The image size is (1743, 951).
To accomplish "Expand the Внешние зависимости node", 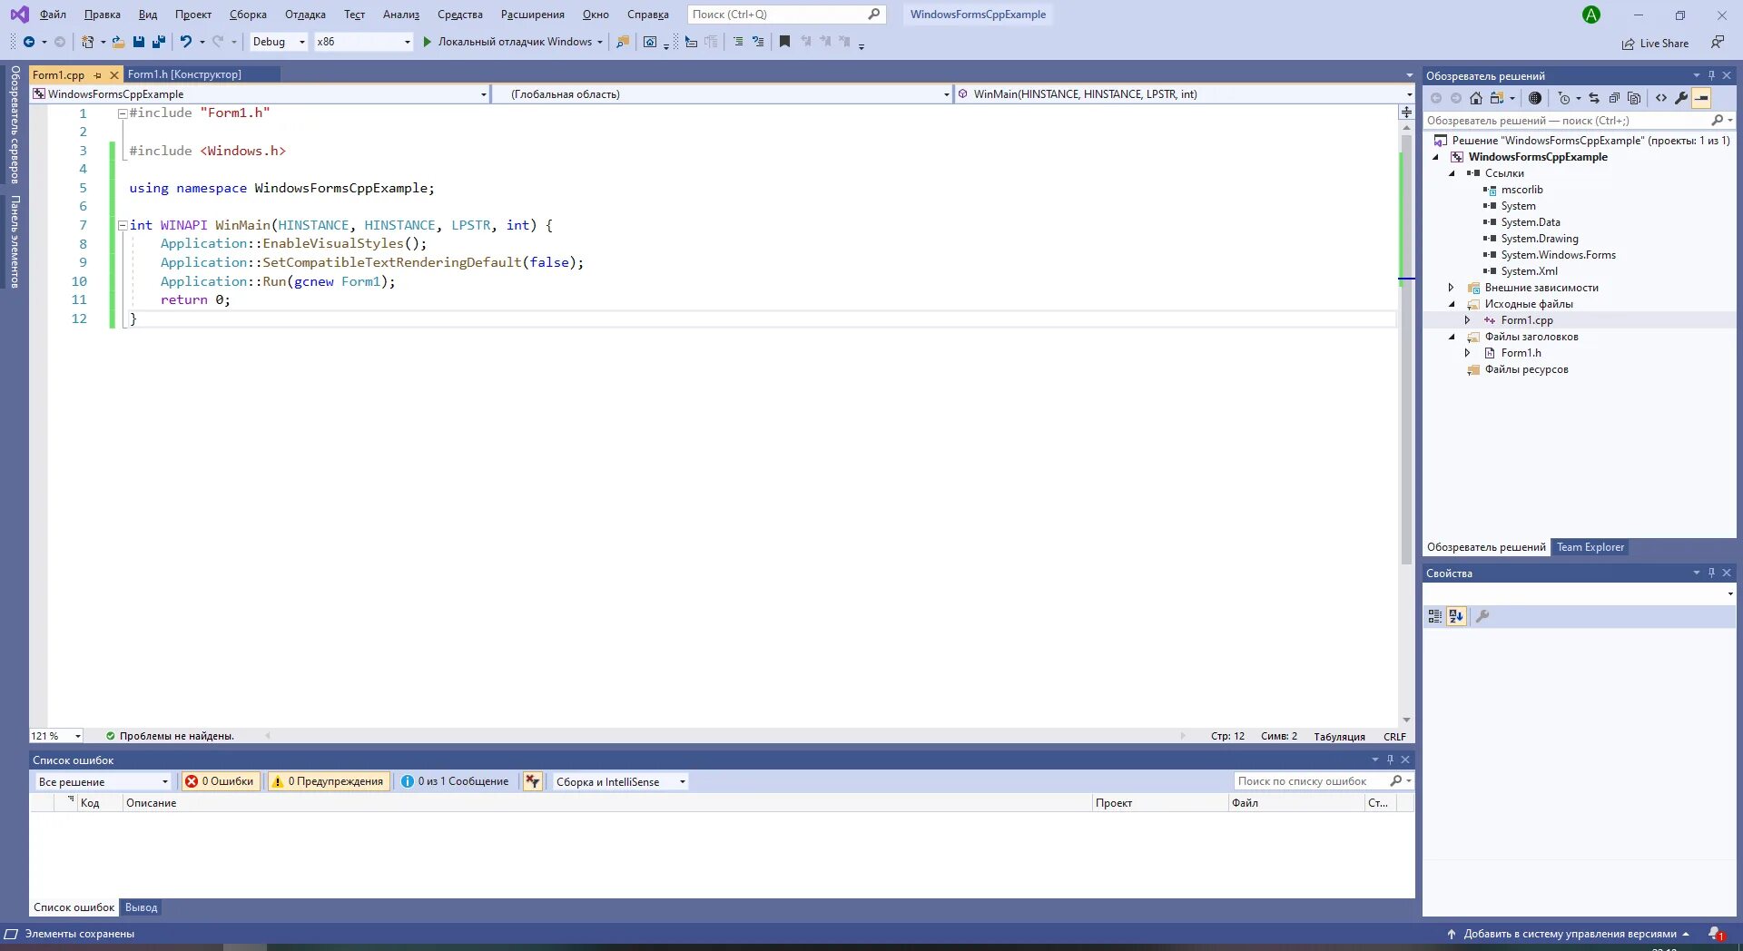I will click(1452, 288).
